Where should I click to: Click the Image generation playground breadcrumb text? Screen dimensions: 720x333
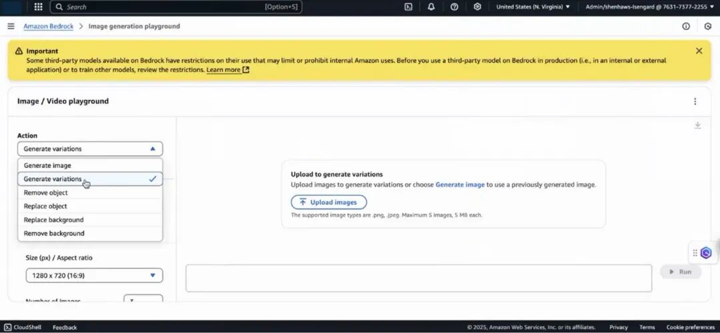coord(134,26)
